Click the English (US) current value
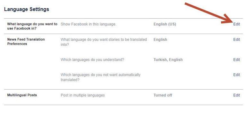Screen dimensions: 247x117 165,24
